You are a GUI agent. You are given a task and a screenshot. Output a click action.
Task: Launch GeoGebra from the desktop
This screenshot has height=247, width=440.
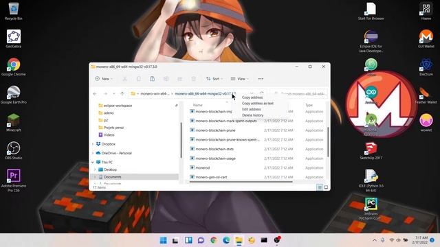click(14, 39)
